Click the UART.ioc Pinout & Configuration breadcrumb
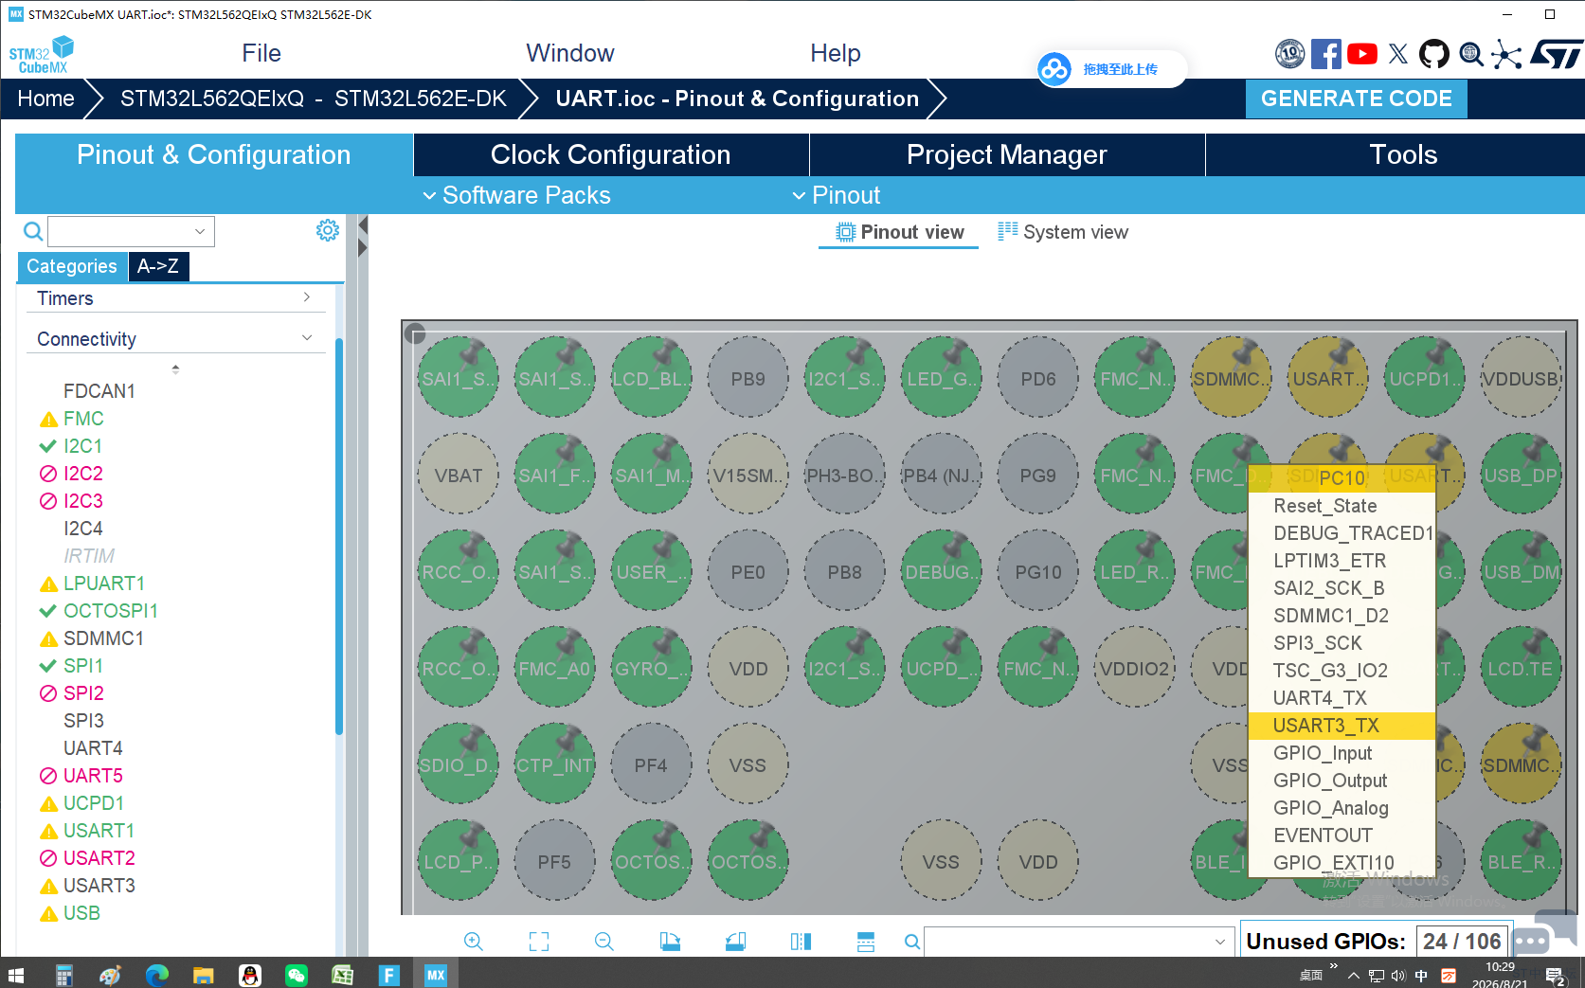1585x988 pixels. coord(737,99)
